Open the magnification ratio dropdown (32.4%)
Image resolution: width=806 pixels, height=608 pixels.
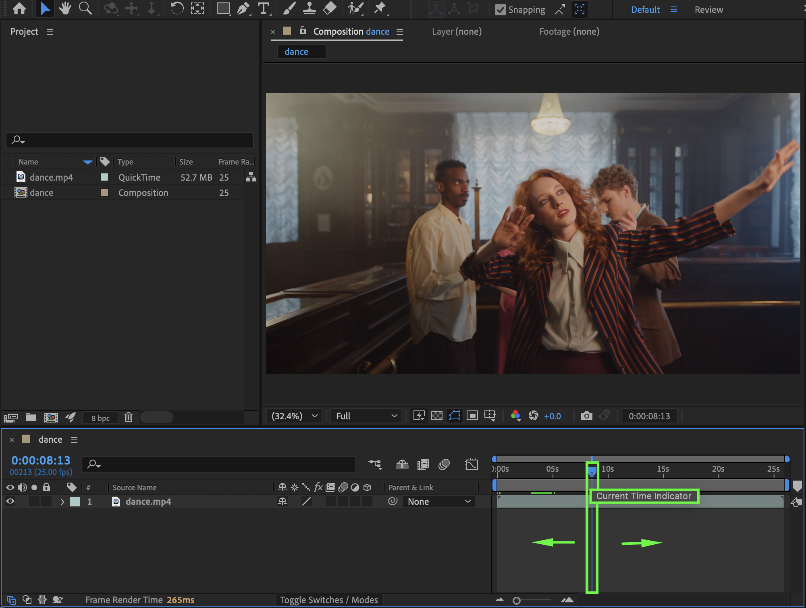click(294, 416)
